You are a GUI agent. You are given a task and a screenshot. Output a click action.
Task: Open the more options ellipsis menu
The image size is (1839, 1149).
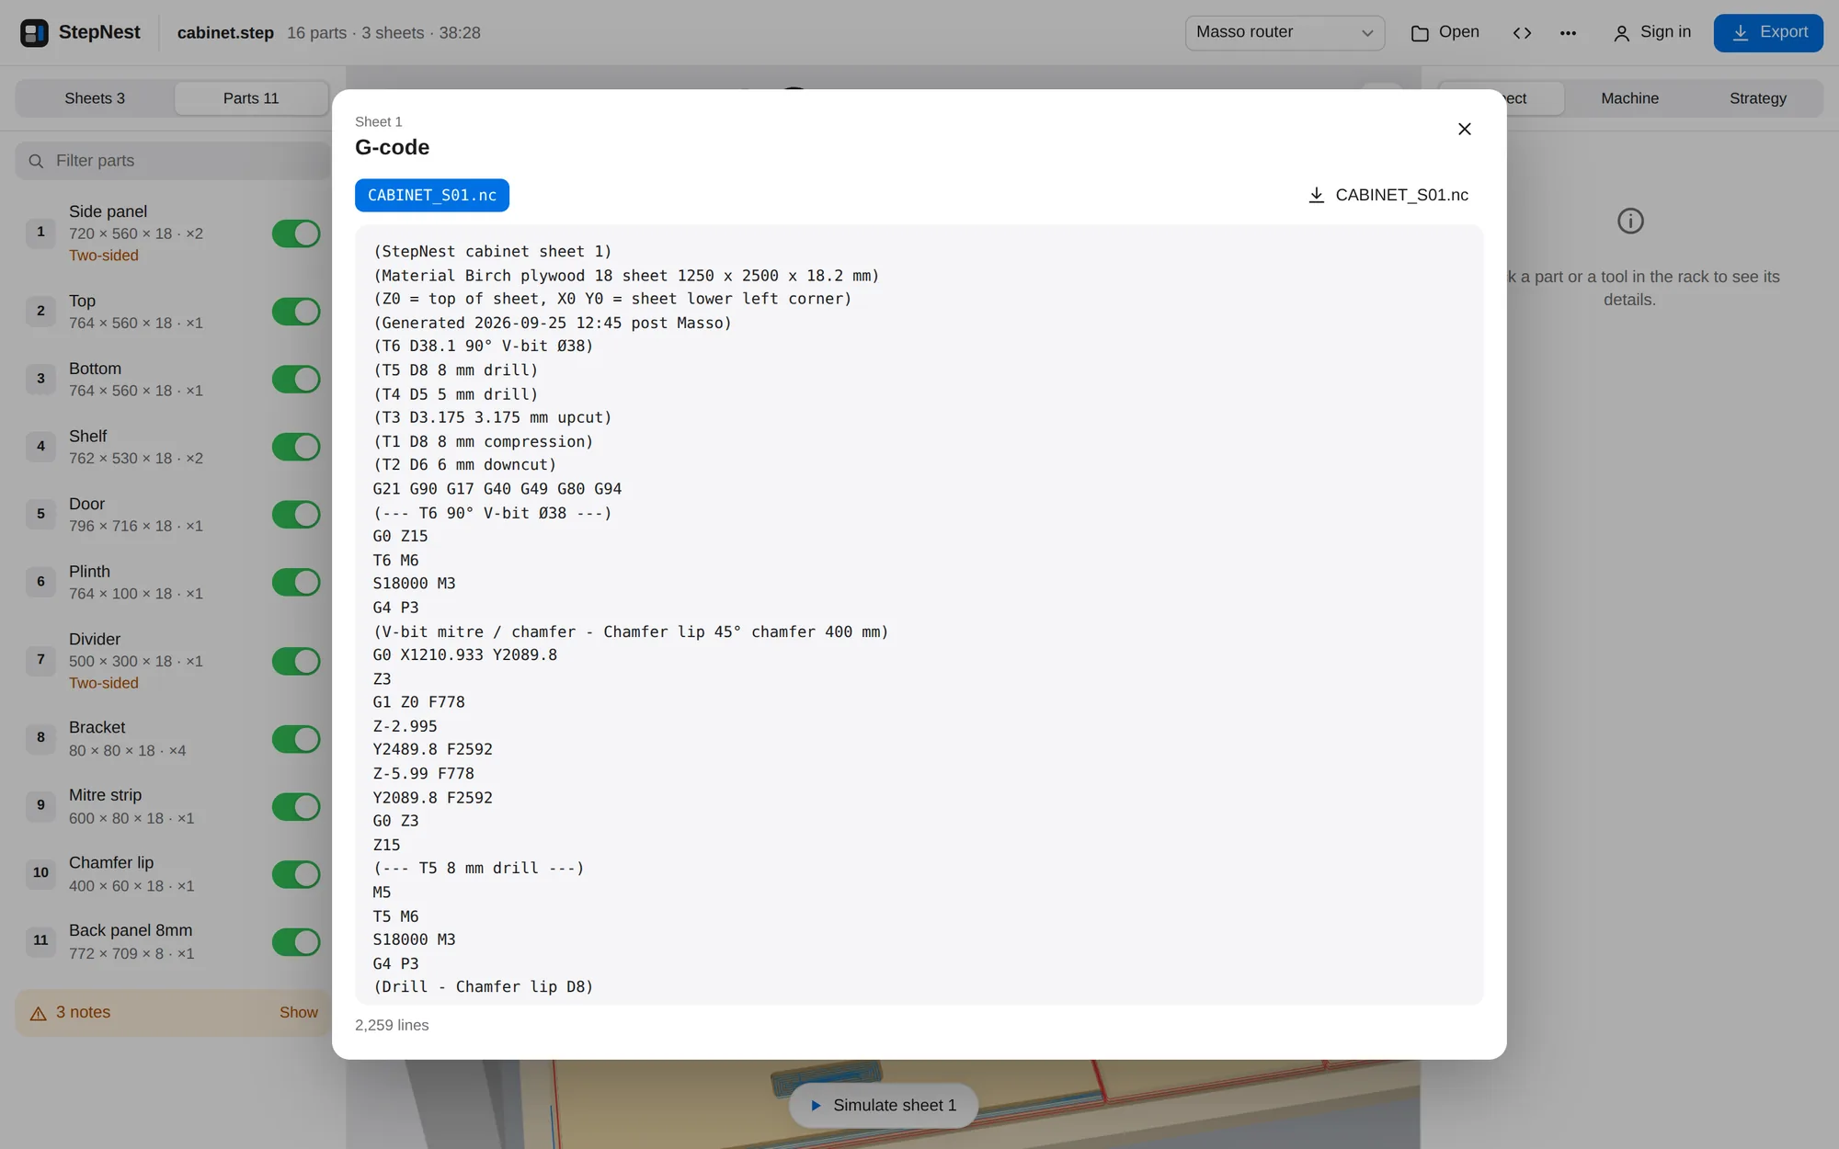tap(1568, 32)
